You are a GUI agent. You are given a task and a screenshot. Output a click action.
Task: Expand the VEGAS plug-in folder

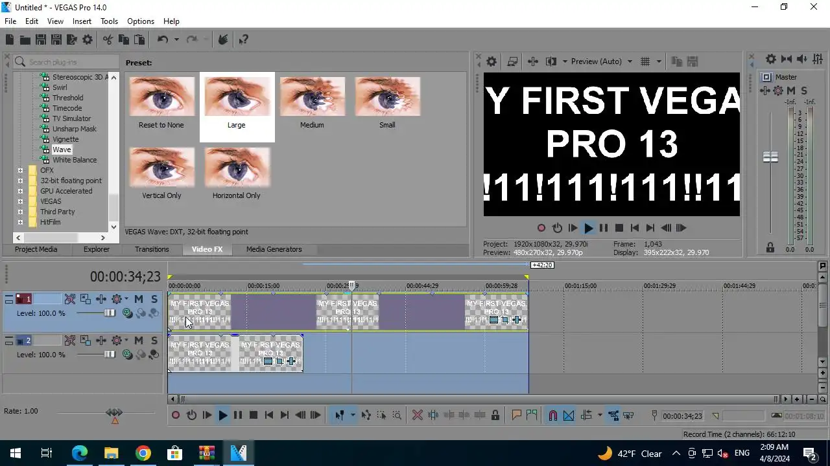(20, 201)
